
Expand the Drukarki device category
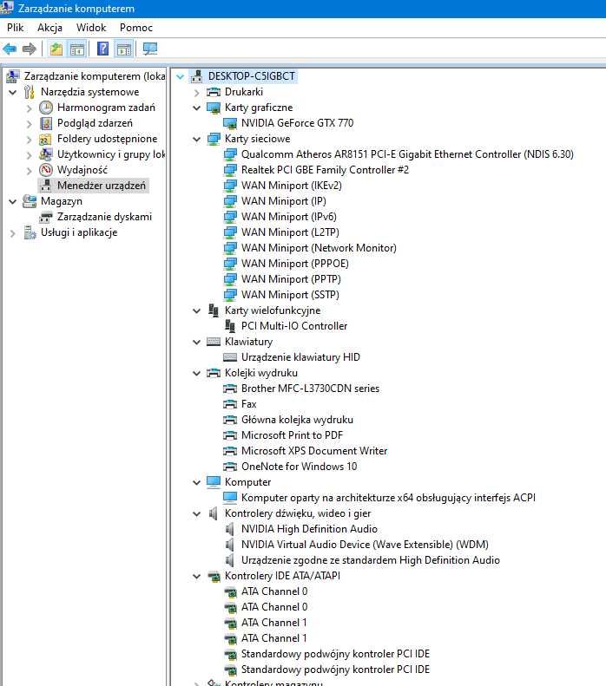click(196, 92)
